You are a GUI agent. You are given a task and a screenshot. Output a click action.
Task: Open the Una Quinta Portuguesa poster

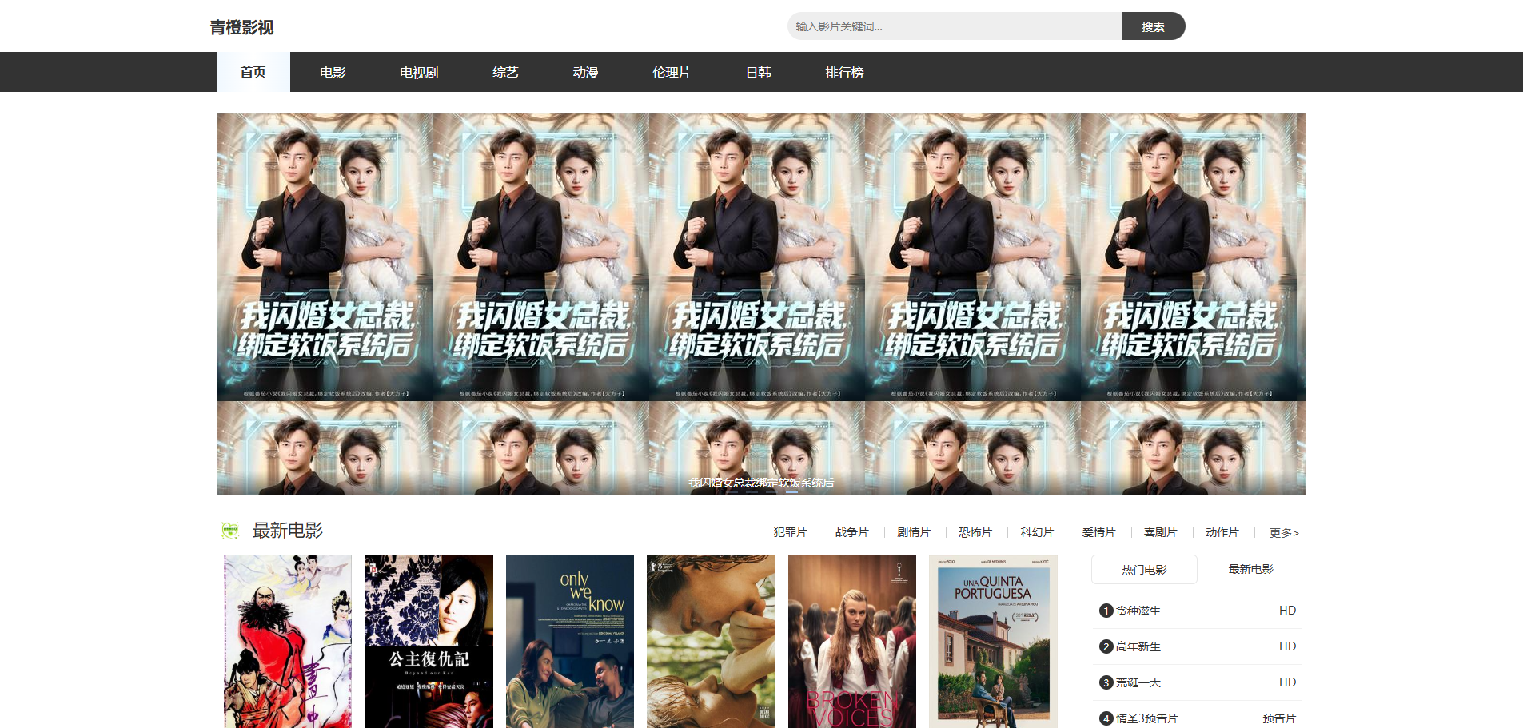[993, 641]
